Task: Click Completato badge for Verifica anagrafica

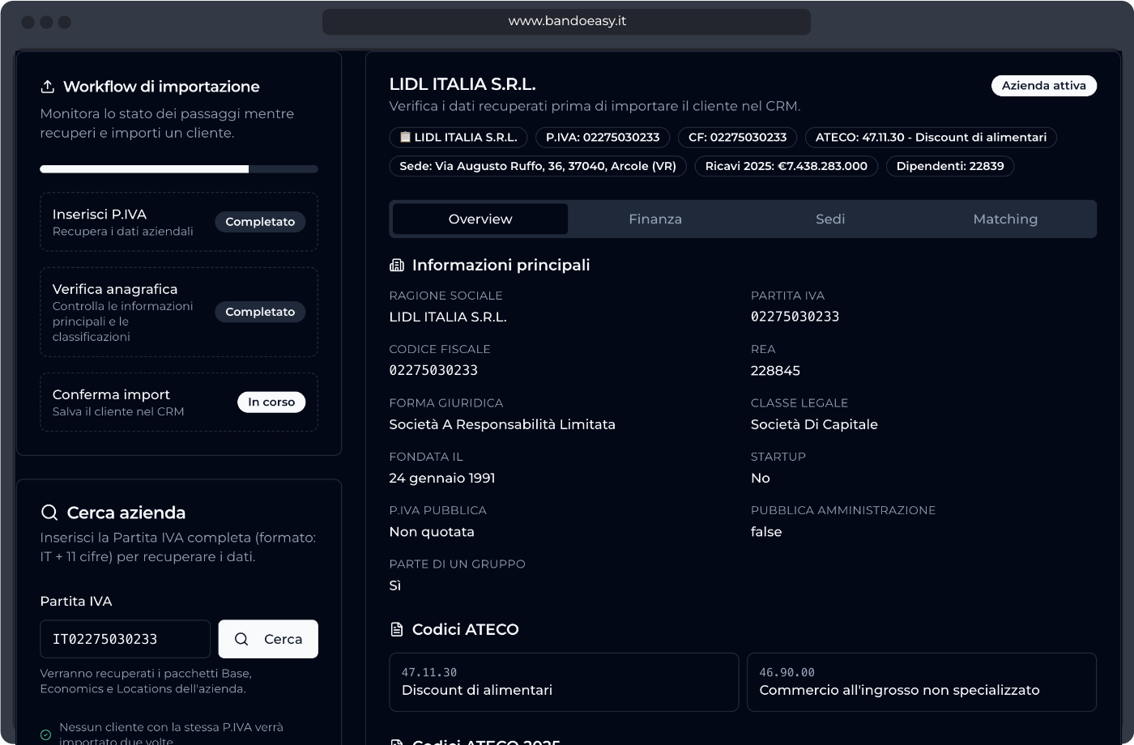Action: pos(260,312)
